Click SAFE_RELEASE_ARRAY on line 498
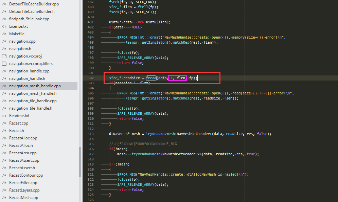 (x=136, y=58)
